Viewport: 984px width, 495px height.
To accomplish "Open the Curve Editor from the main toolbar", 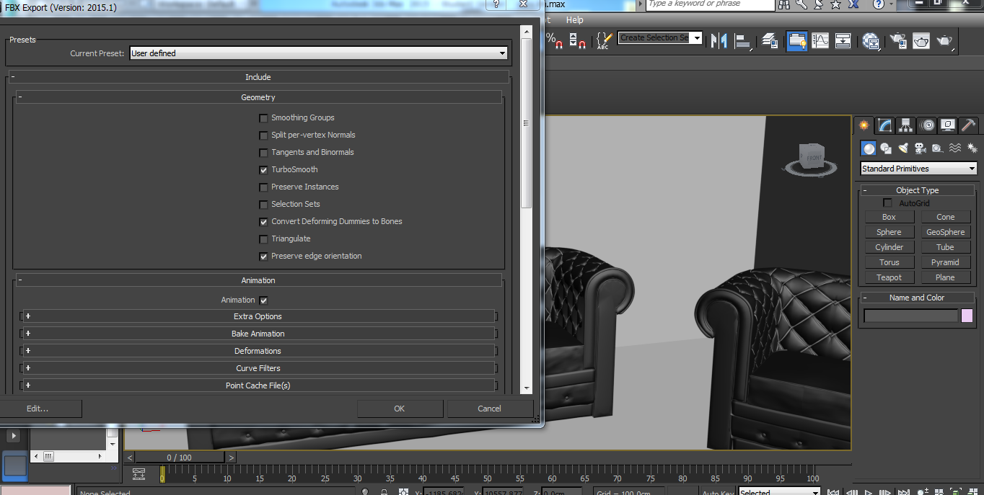I will click(x=820, y=41).
